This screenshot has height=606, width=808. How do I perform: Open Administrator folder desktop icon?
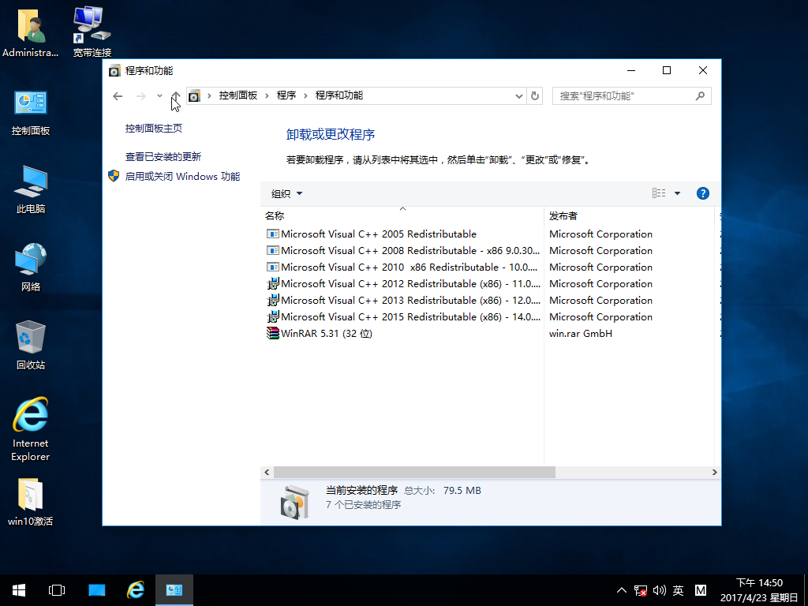[x=31, y=32]
